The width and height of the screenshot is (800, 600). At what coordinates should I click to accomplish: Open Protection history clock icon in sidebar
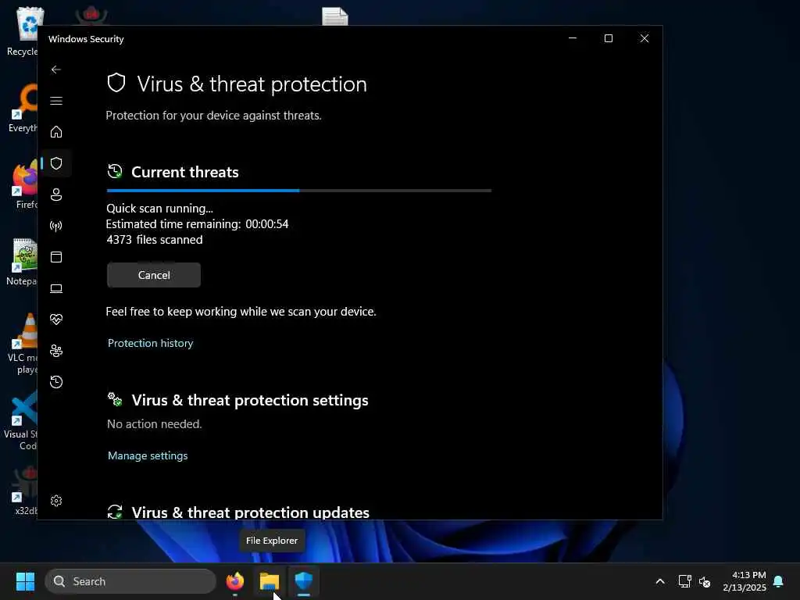(x=56, y=381)
